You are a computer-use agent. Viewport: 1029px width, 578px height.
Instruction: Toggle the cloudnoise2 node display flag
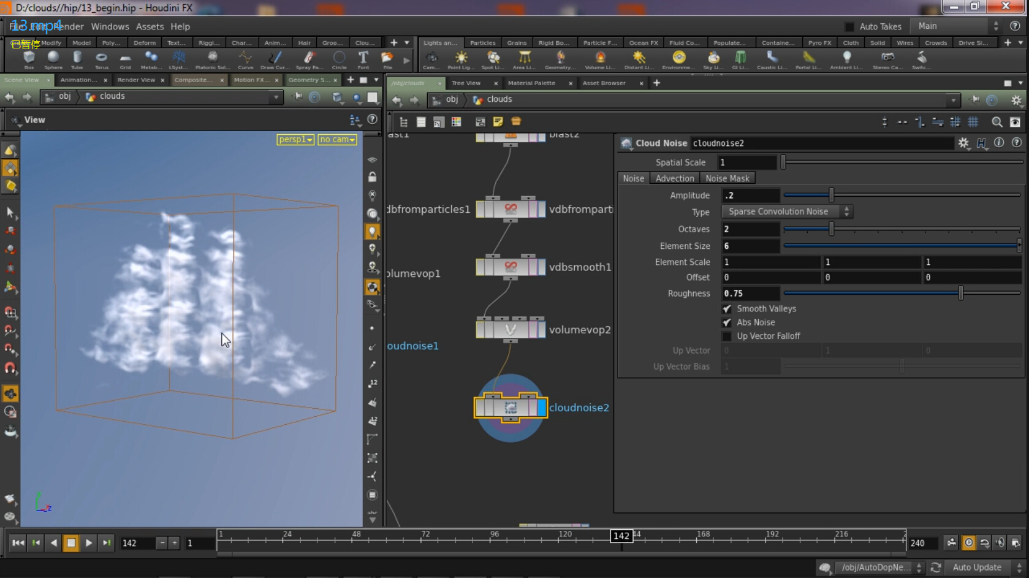pyautogui.click(x=541, y=408)
